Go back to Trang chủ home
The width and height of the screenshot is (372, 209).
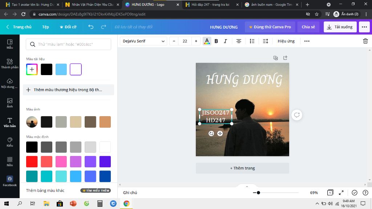pos(19,27)
